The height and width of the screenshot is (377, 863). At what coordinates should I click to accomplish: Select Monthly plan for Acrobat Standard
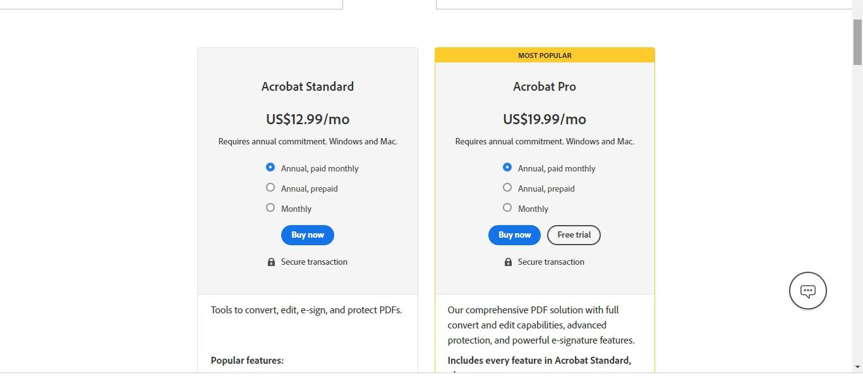pyautogui.click(x=270, y=207)
